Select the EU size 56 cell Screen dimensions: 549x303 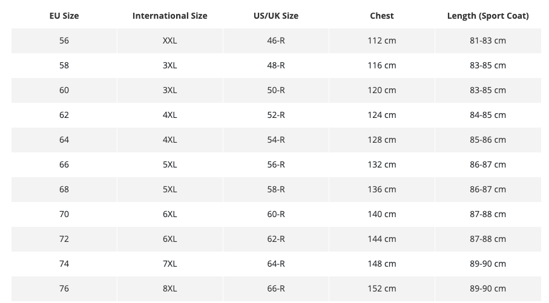tap(64, 41)
